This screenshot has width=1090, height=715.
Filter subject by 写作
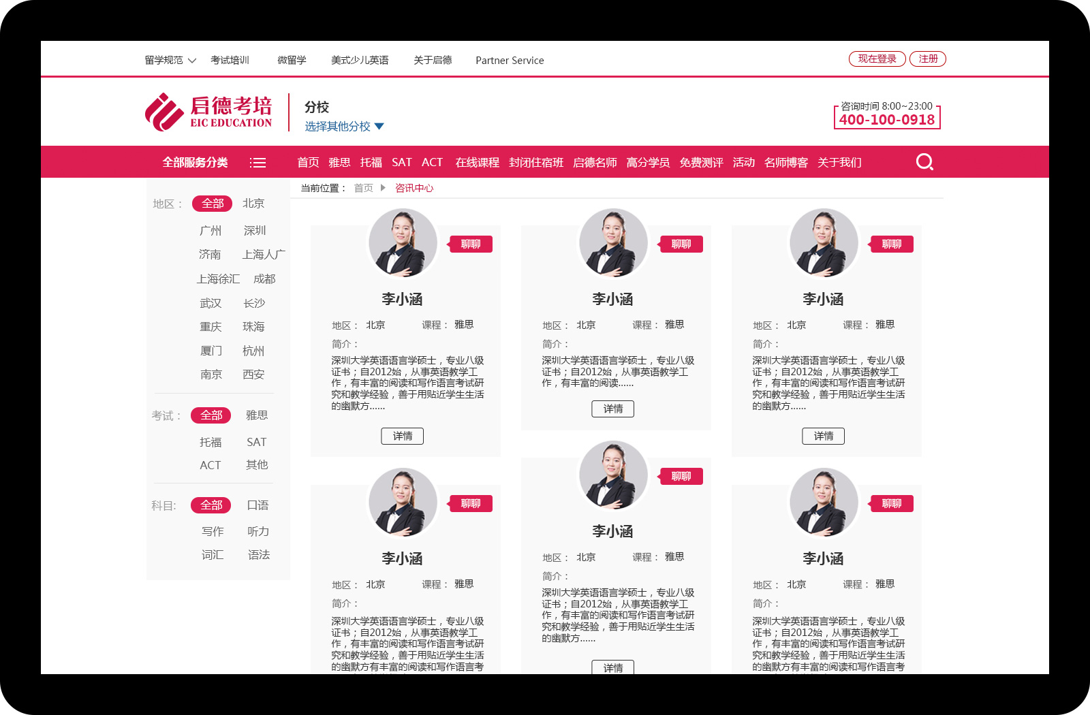(x=213, y=532)
